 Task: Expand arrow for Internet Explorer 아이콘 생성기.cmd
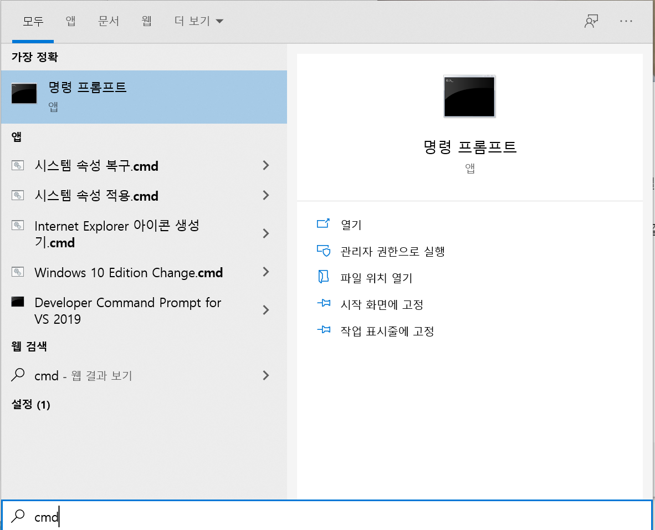tap(265, 233)
